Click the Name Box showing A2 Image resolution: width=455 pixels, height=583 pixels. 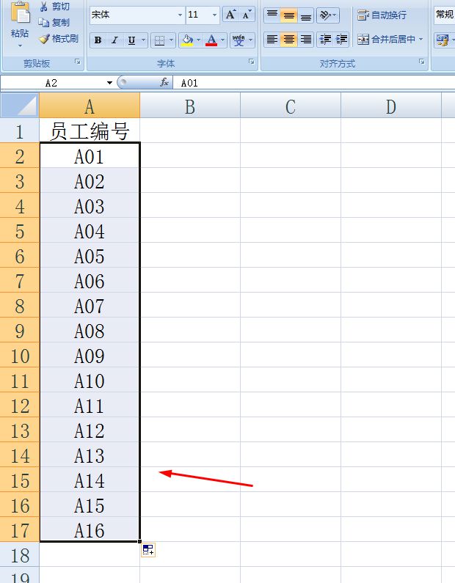52,83
